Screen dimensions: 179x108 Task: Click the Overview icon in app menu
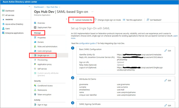(35, 23)
